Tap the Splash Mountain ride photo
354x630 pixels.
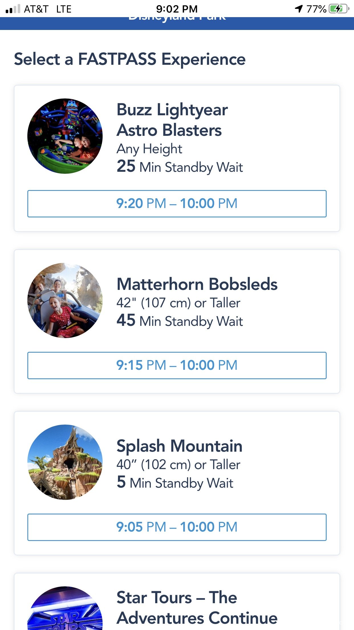click(x=65, y=462)
